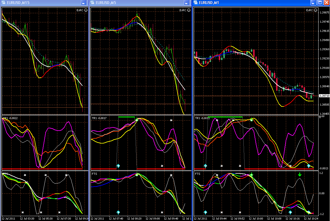Click the 12 Jul 09:00 time label
The image size is (330, 221).
click(153, 219)
